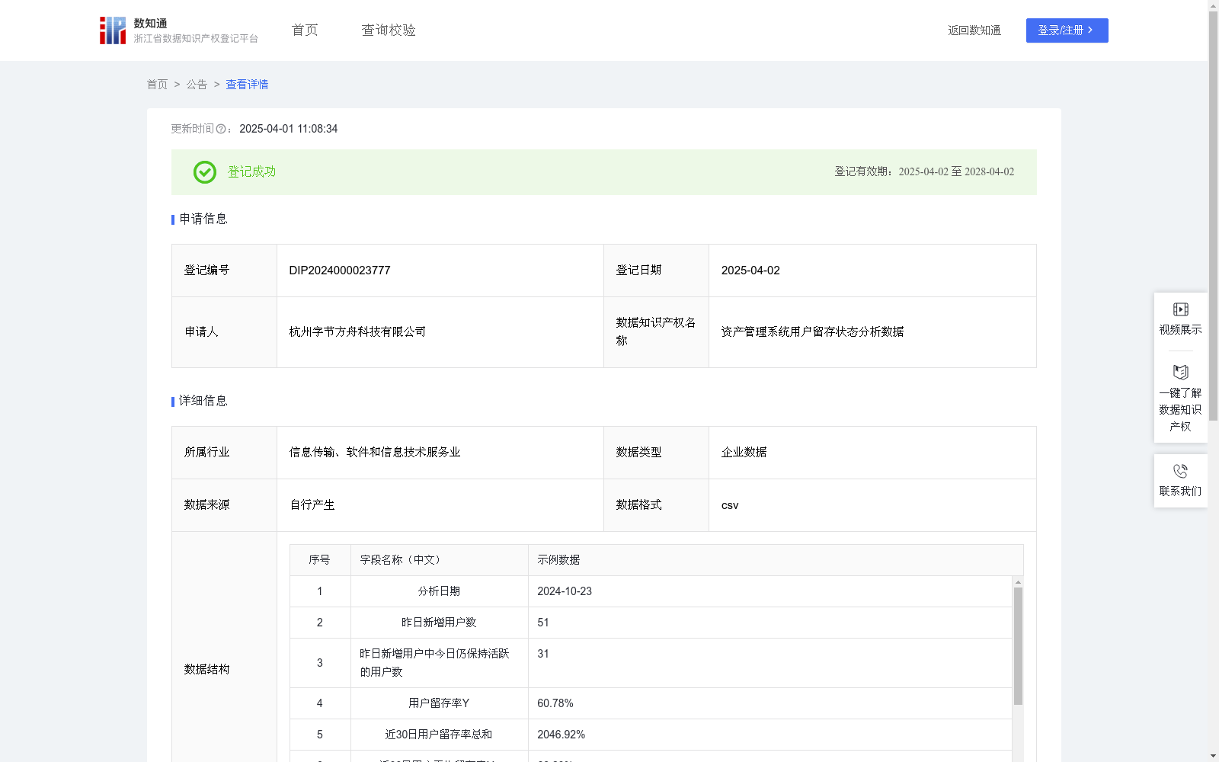This screenshot has height=762, width=1219.
Task: Click the 分析日期 field row
Action: pos(651,591)
